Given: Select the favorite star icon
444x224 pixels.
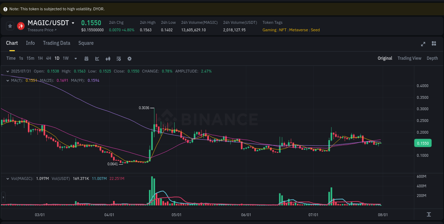Looking at the screenshot, I should (x=10, y=26).
